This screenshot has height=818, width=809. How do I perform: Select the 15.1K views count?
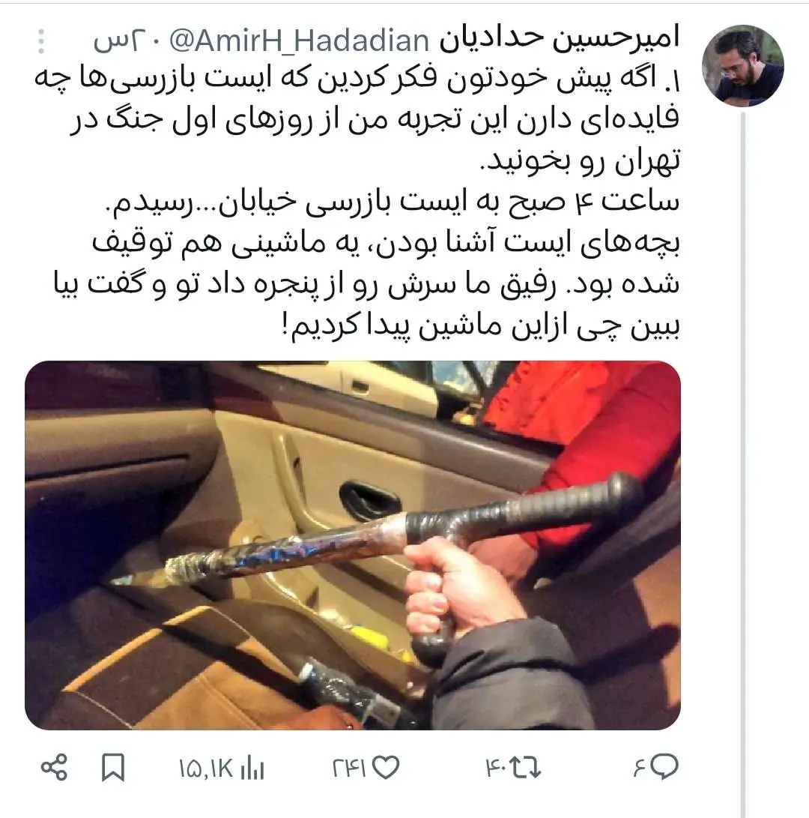[x=206, y=769]
